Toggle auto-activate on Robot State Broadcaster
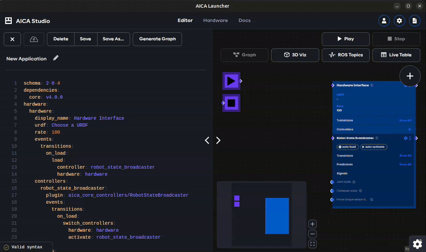 coord(374,147)
